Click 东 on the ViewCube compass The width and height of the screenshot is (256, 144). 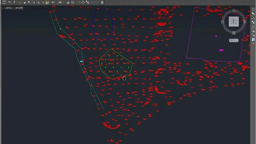click(x=245, y=22)
